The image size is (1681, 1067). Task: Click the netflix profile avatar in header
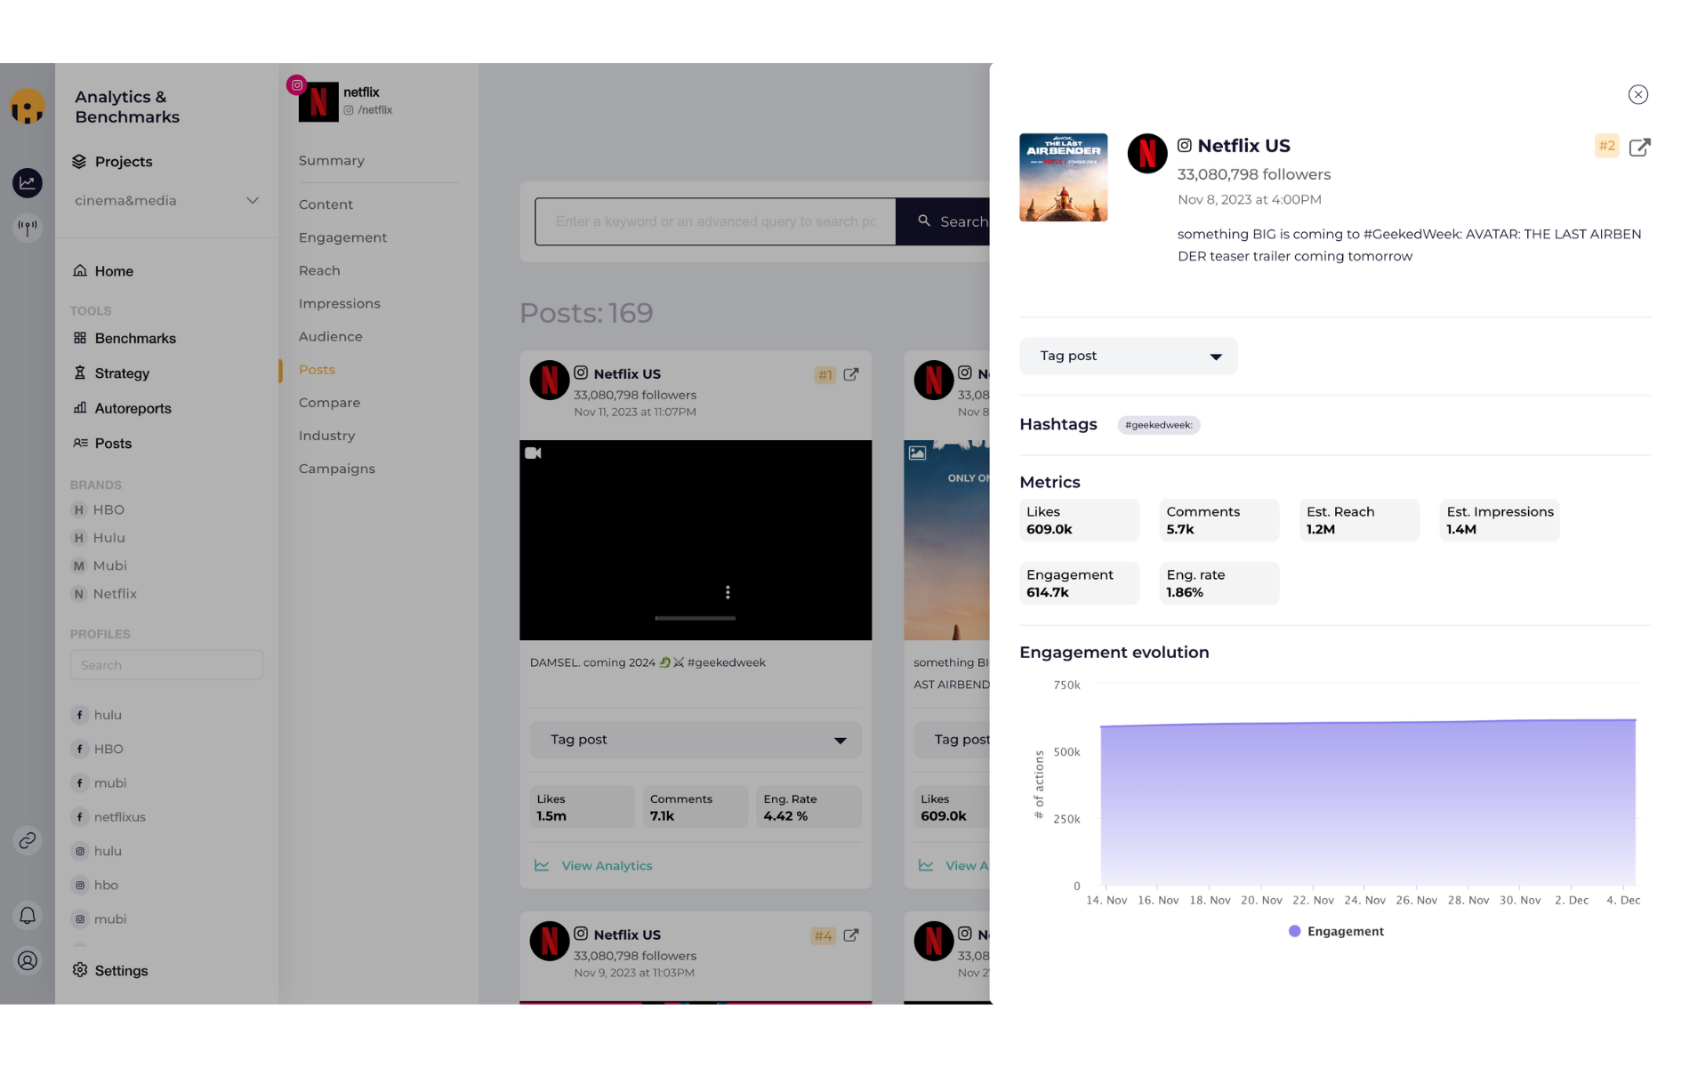pos(318,101)
